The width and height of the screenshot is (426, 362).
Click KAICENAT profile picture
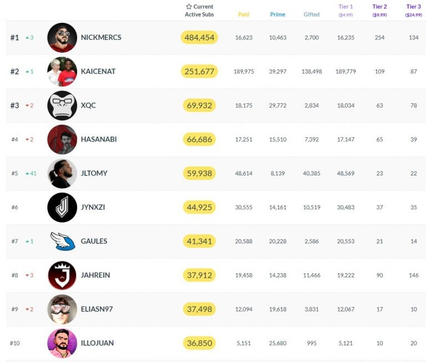click(x=62, y=72)
